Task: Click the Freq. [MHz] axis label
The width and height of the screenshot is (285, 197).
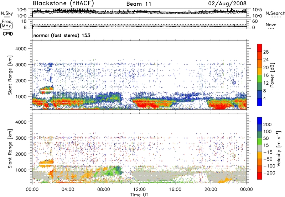Action: pos(6,24)
